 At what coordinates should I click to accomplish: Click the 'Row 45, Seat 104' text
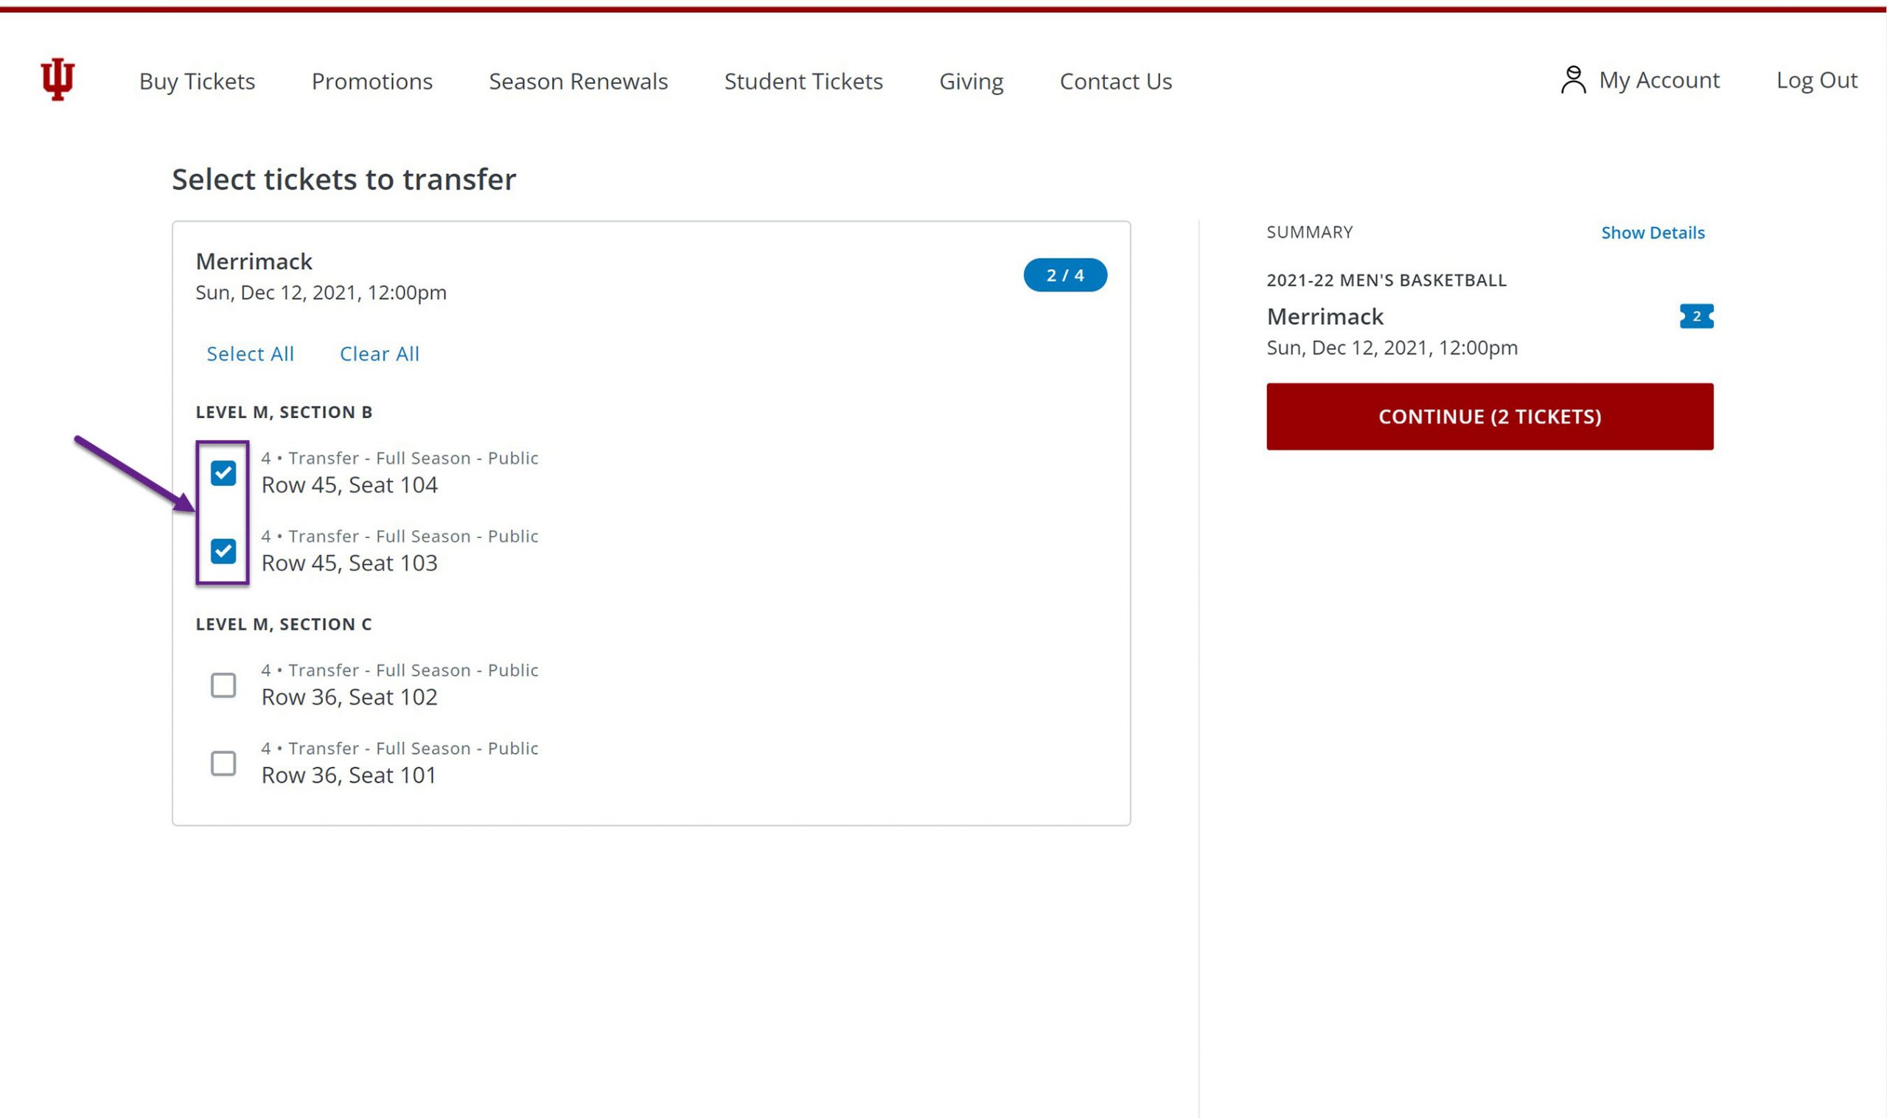(349, 485)
